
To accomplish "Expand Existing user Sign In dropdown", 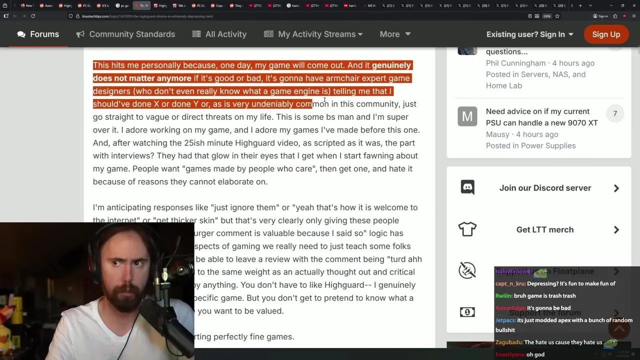I will pyautogui.click(x=530, y=34).
